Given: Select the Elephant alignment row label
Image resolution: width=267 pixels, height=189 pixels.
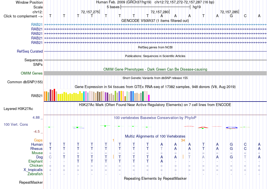Looking at the screenshot, I should tap(35, 161).
